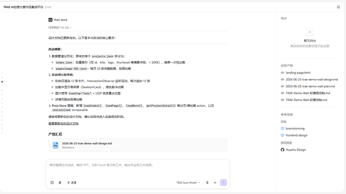346x194 pixels.
Task: Open 2026-06-25-trae-demo-wall-plan.md in sidebar
Action: tap(310, 86)
